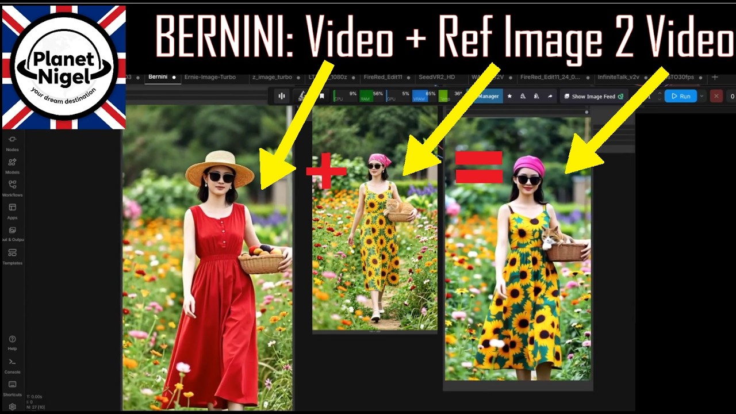
Task: Click the 'N: 27 [10]' node count
Action: (36, 407)
